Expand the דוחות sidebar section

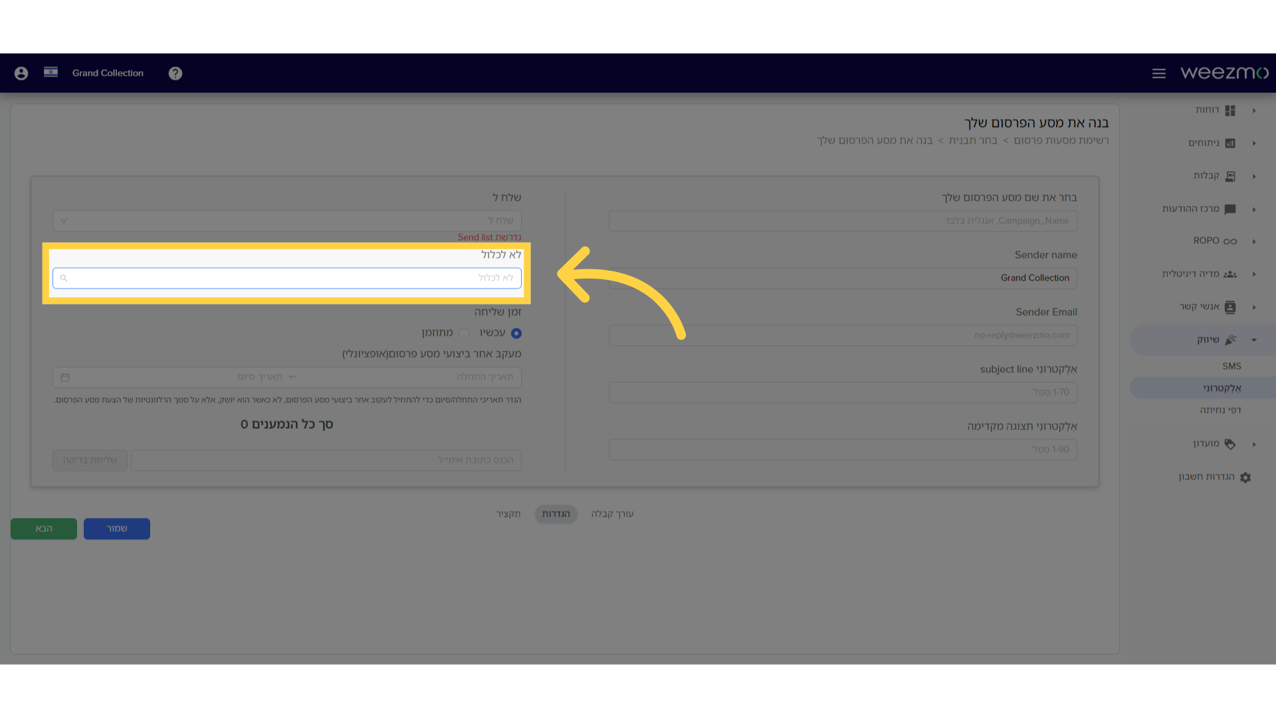[x=1254, y=110]
